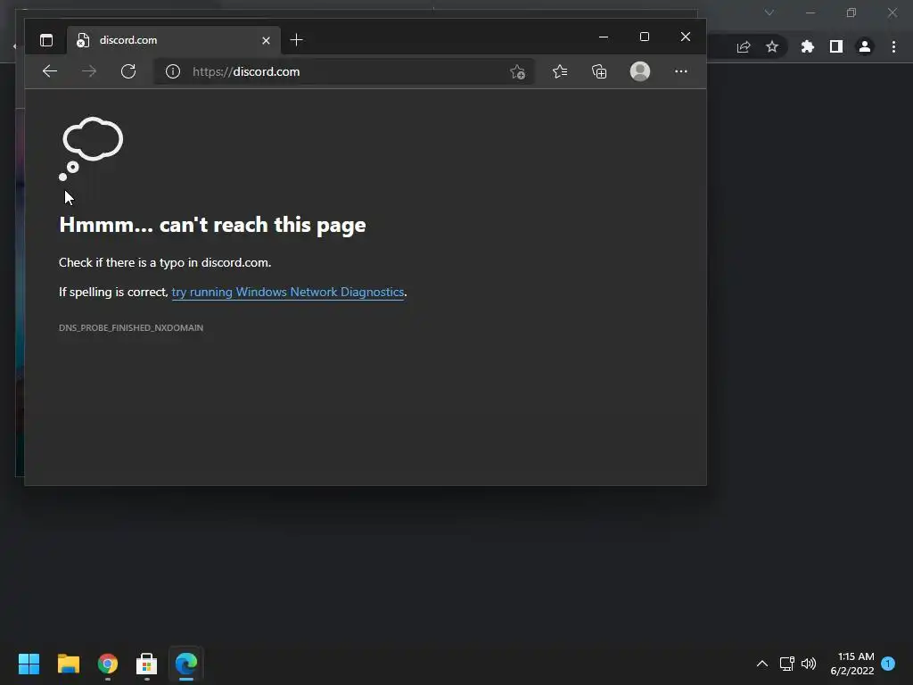Refresh the discord.com page
The height and width of the screenshot is (685, 913).
coord(128,71)
